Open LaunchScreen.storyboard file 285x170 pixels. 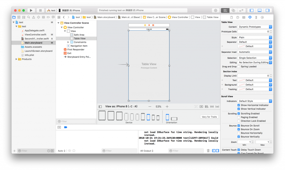coord(38,51)
